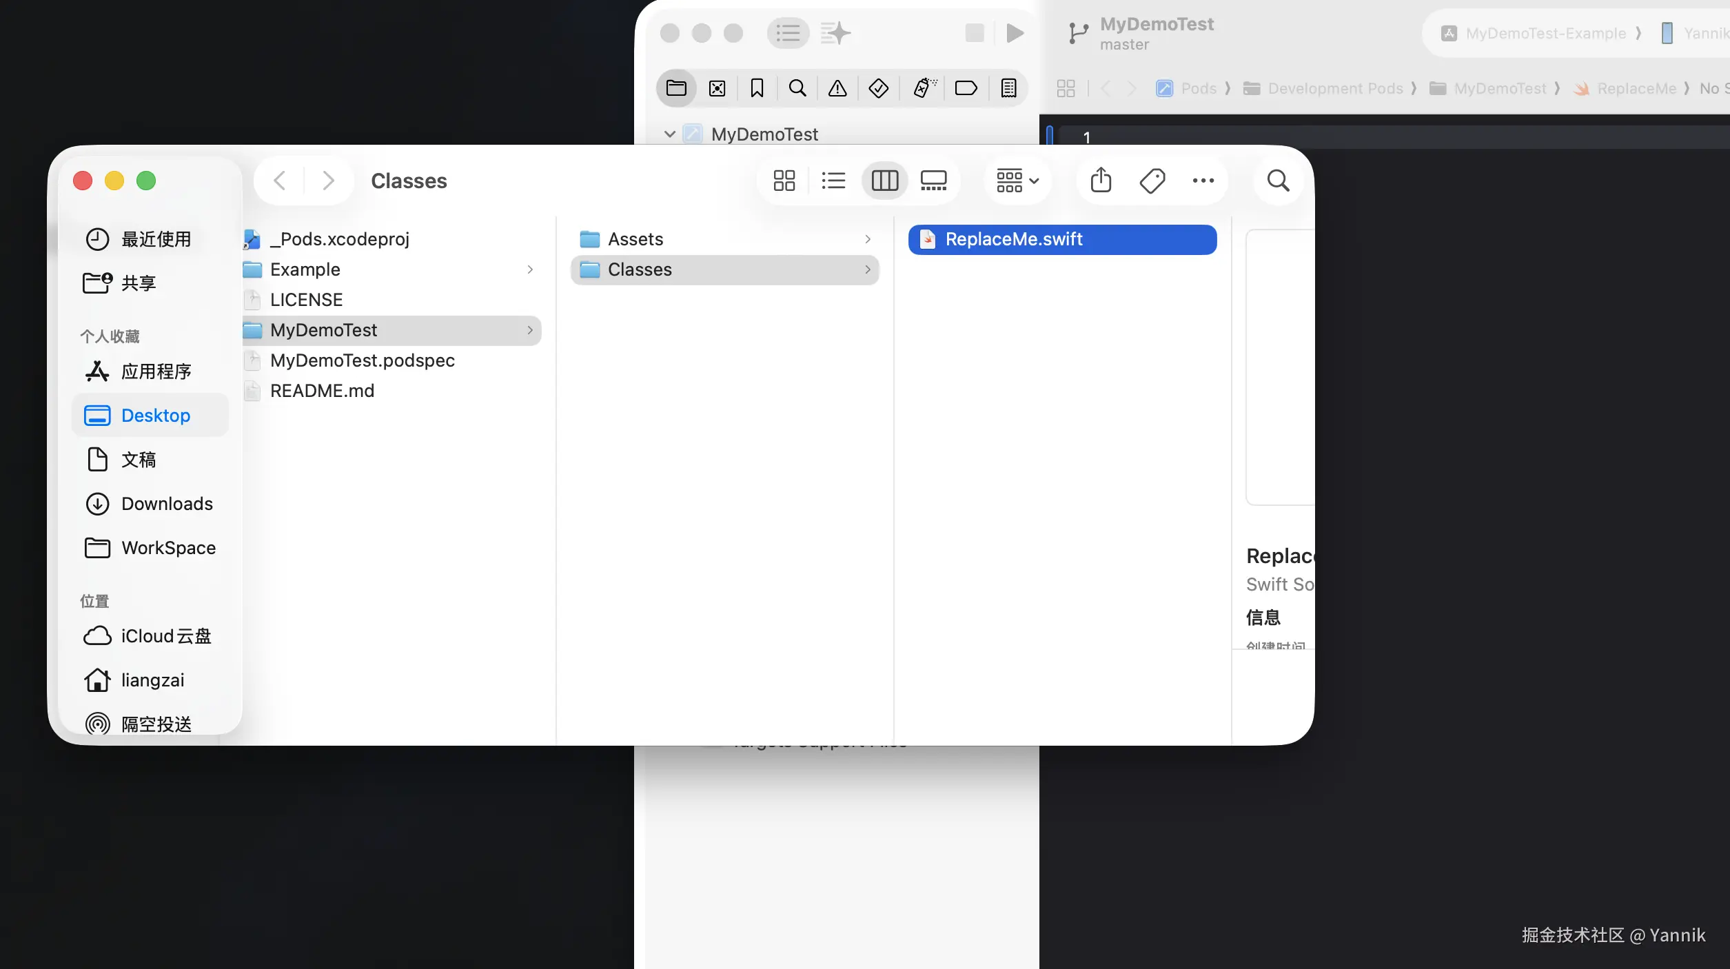
Task: Select MyDemoTest.podspec file
Action: tap(393, 360)
